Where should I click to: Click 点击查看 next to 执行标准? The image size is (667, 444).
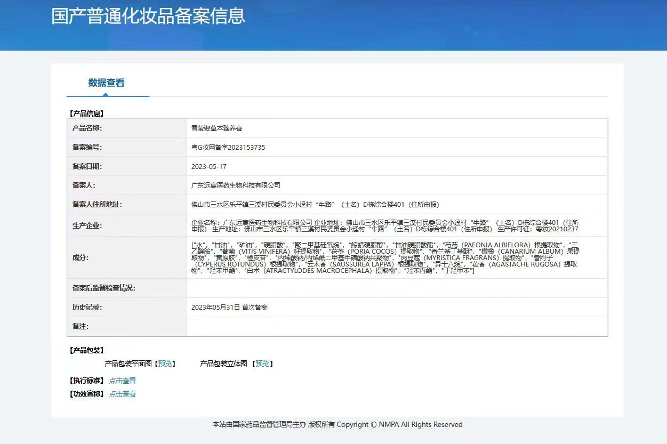click(x=123, y=381)
